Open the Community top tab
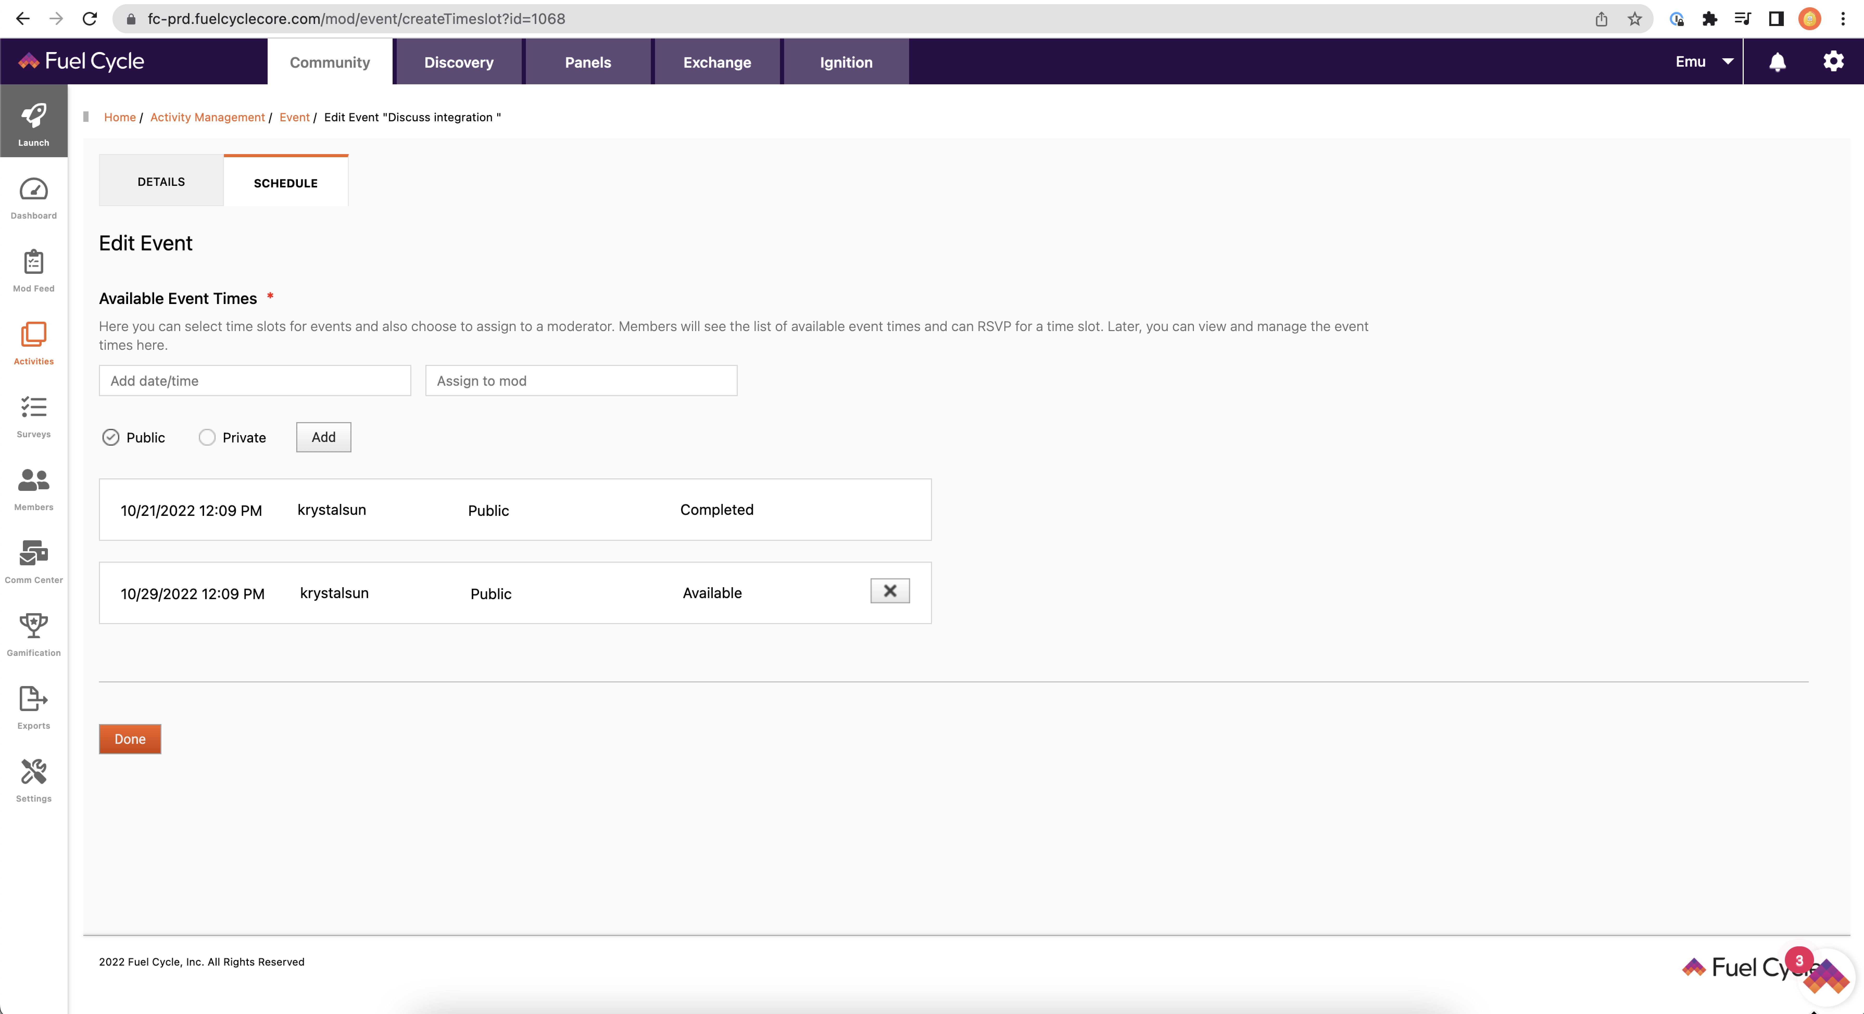 330,62
